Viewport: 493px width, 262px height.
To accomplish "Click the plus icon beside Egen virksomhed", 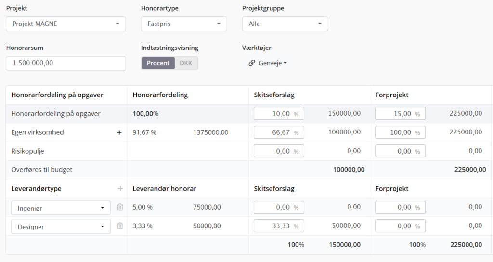I will tap(119, 132).
